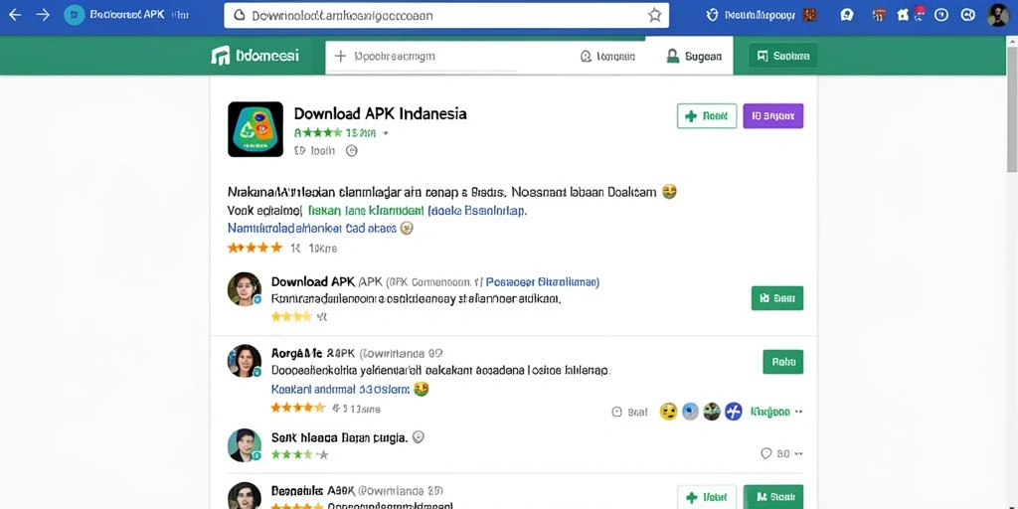Viewport: 1018px width, 509px height.
Task: Expand the options dots next to 'Kingoce'
Action: (x=799, y=412)
